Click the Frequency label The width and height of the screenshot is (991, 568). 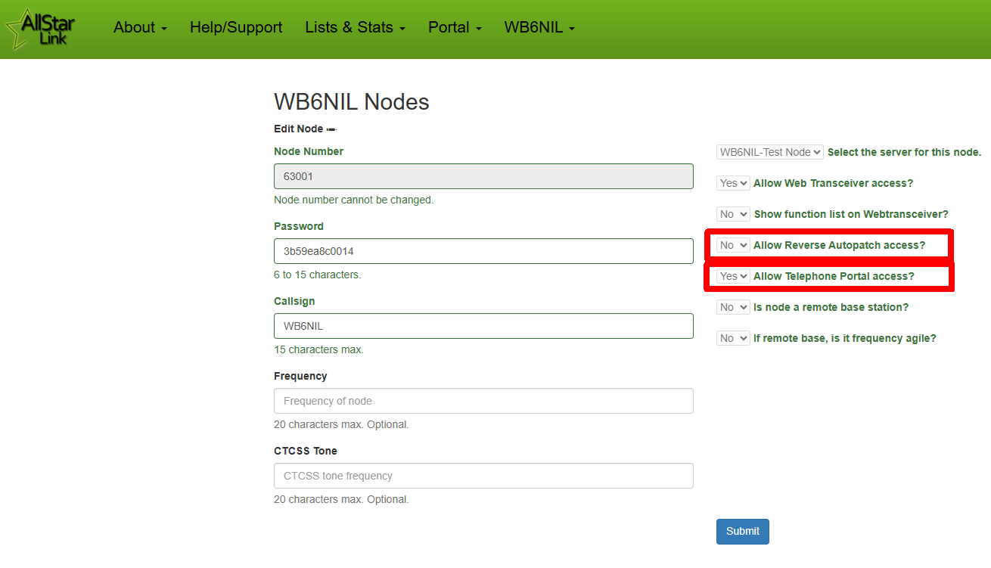pyautogui.click(x=300, y=376)
